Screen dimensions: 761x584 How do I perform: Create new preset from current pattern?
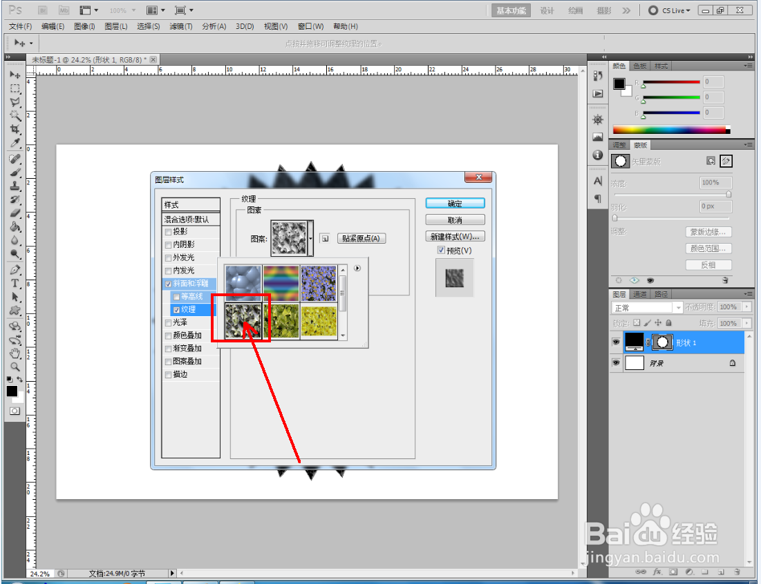[325, 238]
